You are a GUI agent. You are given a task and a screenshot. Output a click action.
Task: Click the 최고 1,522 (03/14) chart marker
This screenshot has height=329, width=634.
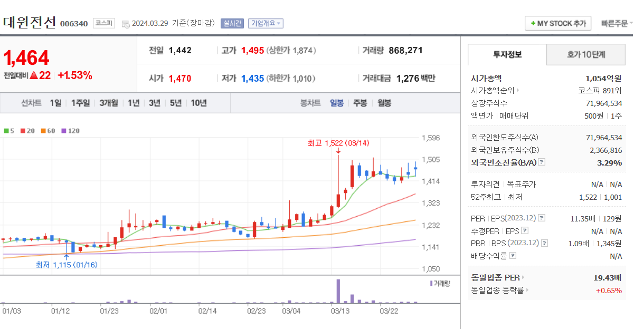[338, 143]
